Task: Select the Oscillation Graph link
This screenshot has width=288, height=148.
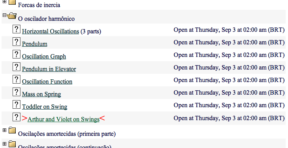Action: [x=44, y=57]
